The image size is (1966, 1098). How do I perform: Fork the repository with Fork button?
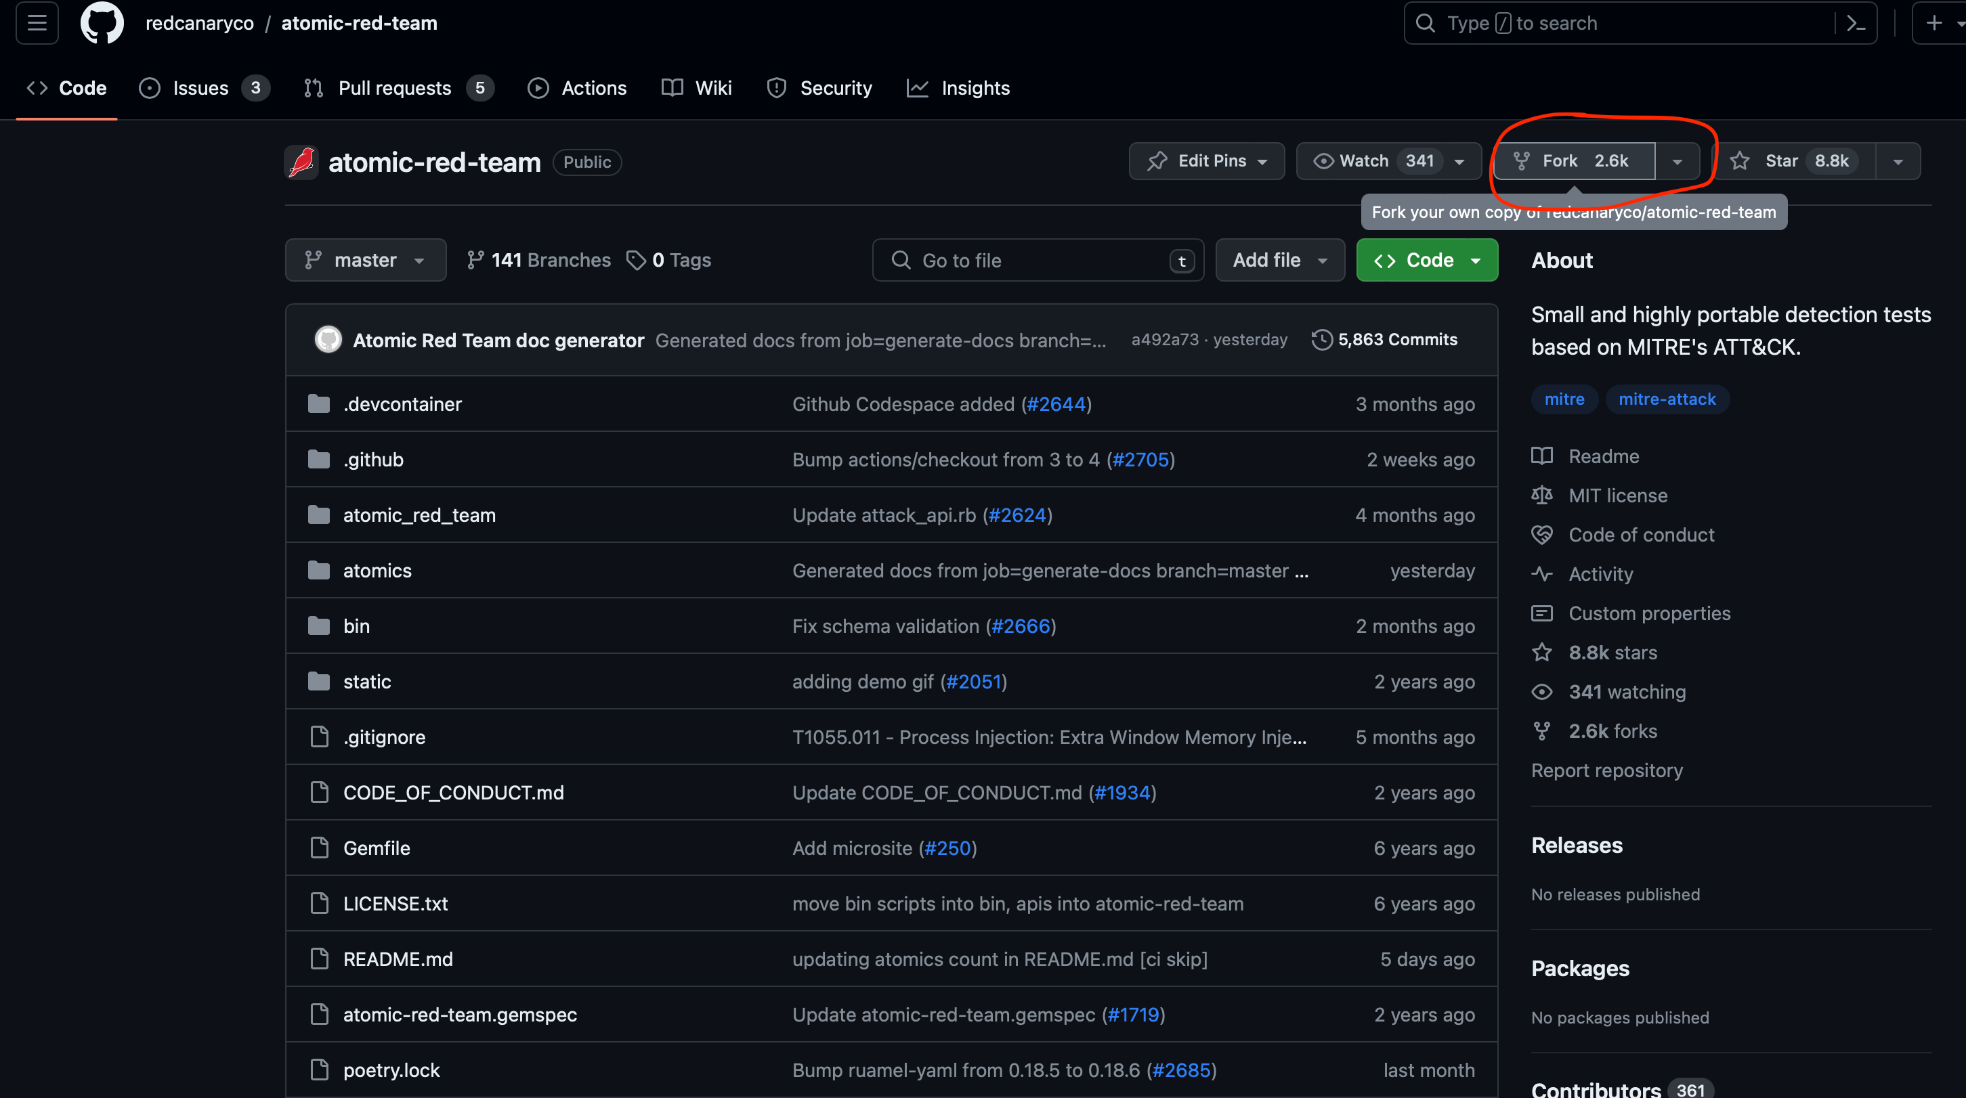[x=1575, y=161]
